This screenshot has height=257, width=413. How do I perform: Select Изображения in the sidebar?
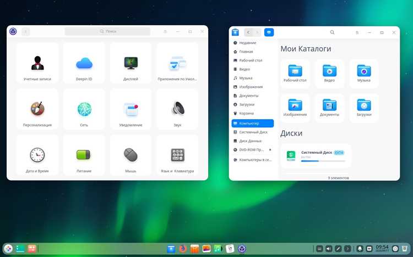click(253, 87)
